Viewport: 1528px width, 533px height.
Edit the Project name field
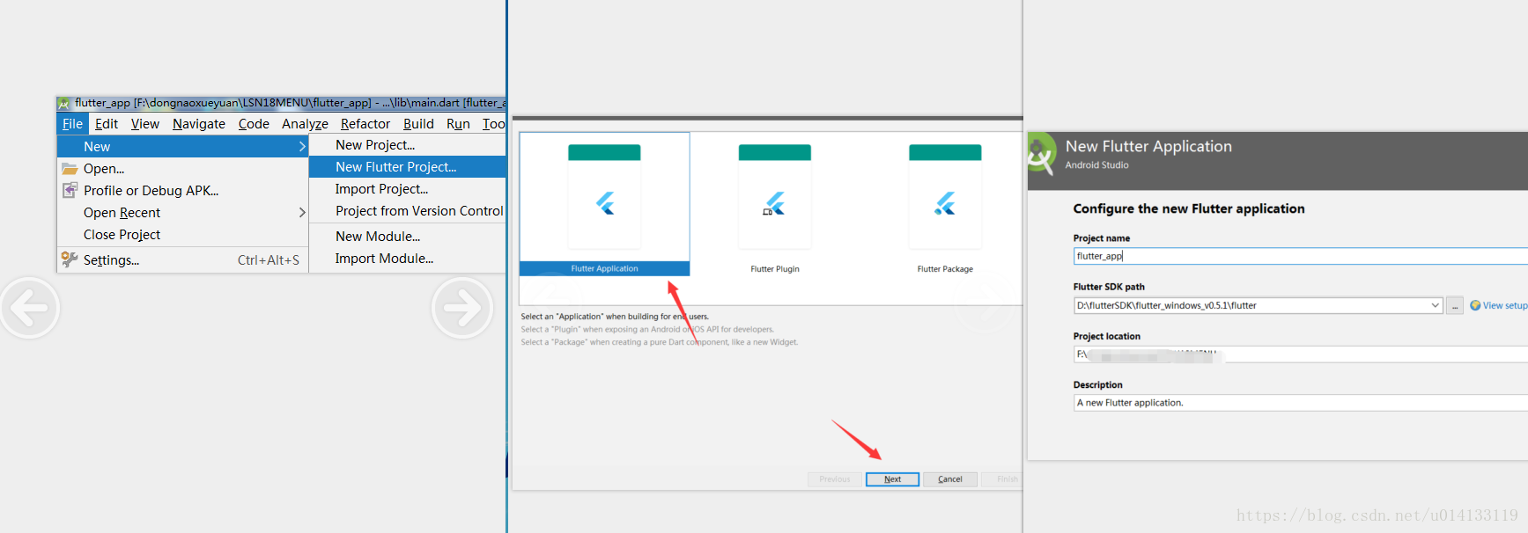pyautogui.click(x=1301, y=256)
